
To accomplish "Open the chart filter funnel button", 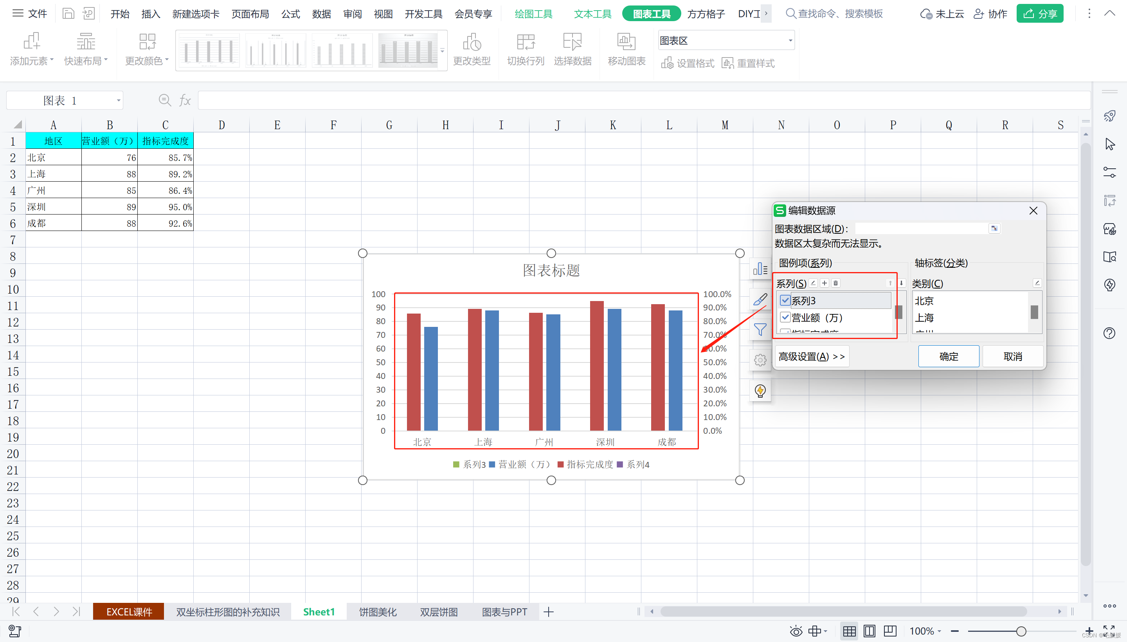I will pyautogui.click(x=760, y=329).
